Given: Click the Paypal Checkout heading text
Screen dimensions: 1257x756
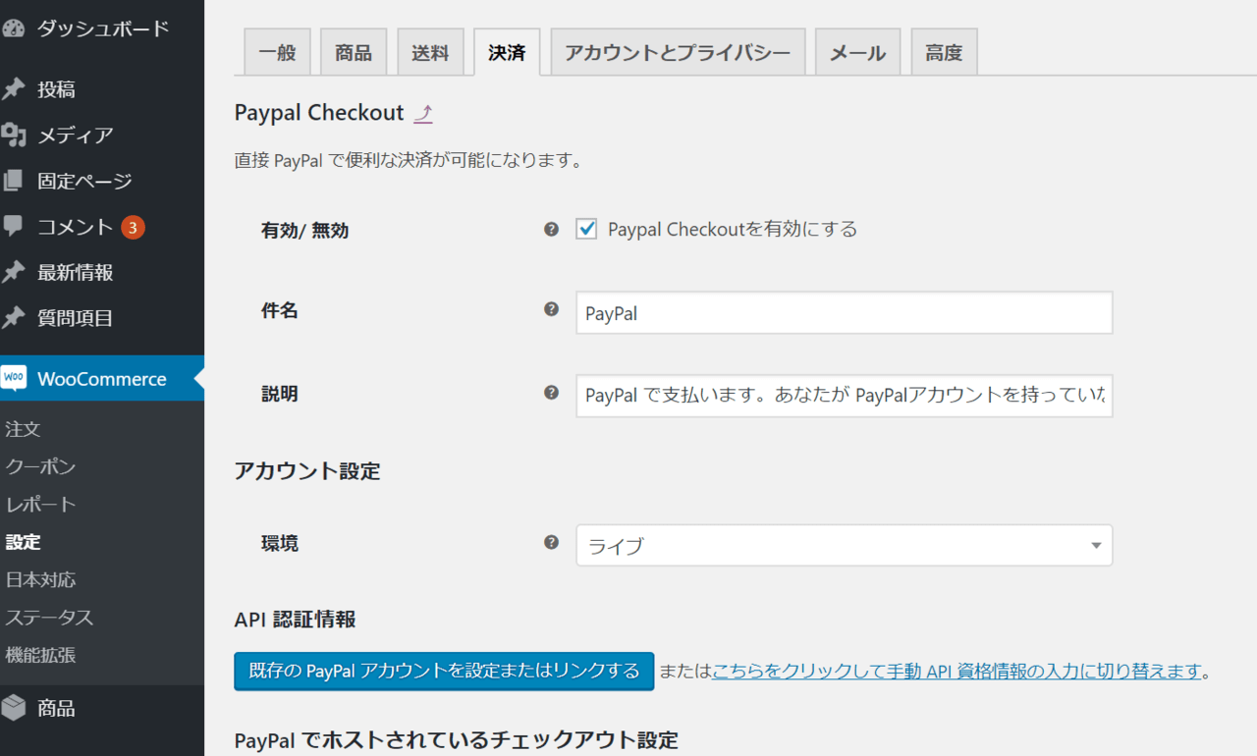Looking at the screenshot, I should tap(319, 113).
